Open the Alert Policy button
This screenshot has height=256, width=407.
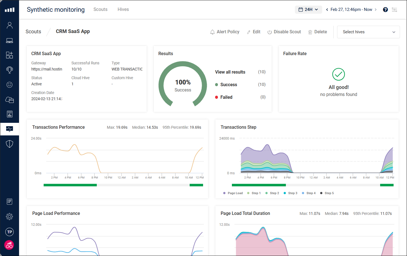click(x=225, y=32)
